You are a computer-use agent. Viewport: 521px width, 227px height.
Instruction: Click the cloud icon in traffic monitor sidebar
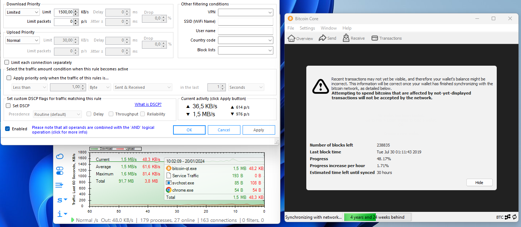point(60,156)
